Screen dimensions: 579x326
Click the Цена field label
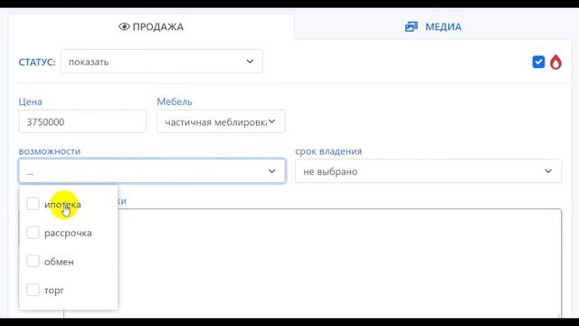[x=30, y=101]
